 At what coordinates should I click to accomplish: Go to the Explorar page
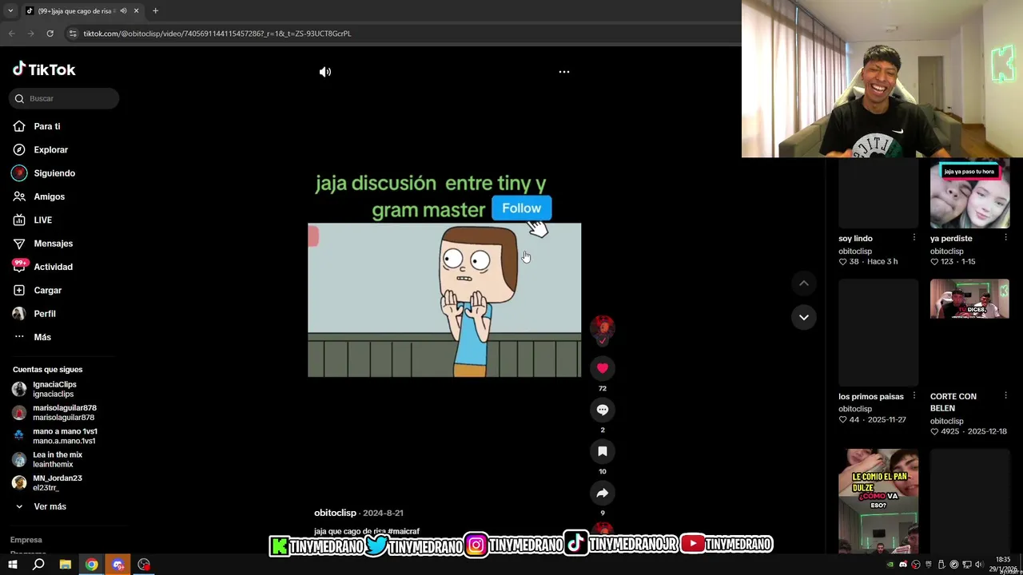(41, 149)
